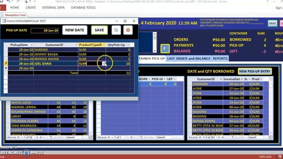283x159 pixels.
Task: Go to first record in the 5 of 261 navigator
Action: point(200,137)
